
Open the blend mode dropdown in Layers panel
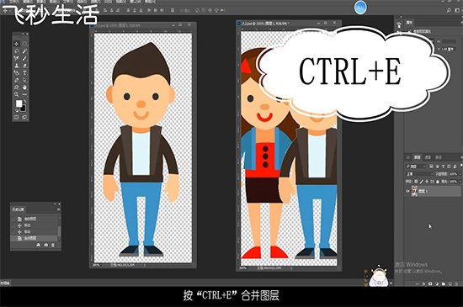[x=419, y=174]
